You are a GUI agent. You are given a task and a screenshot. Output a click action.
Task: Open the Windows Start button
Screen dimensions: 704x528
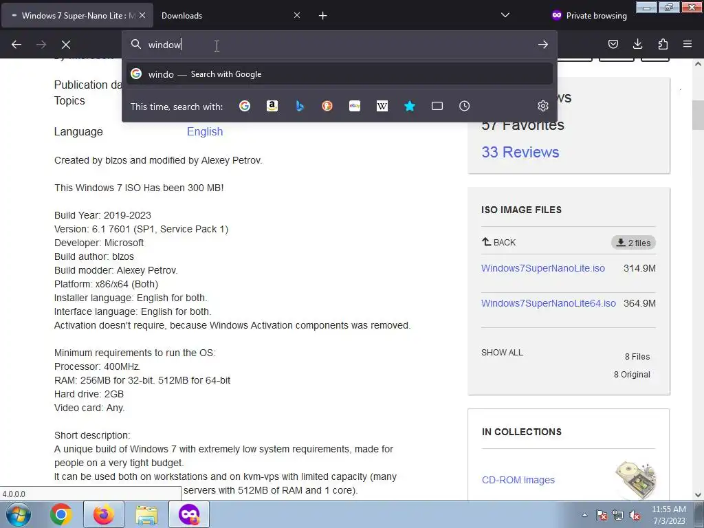19,514
